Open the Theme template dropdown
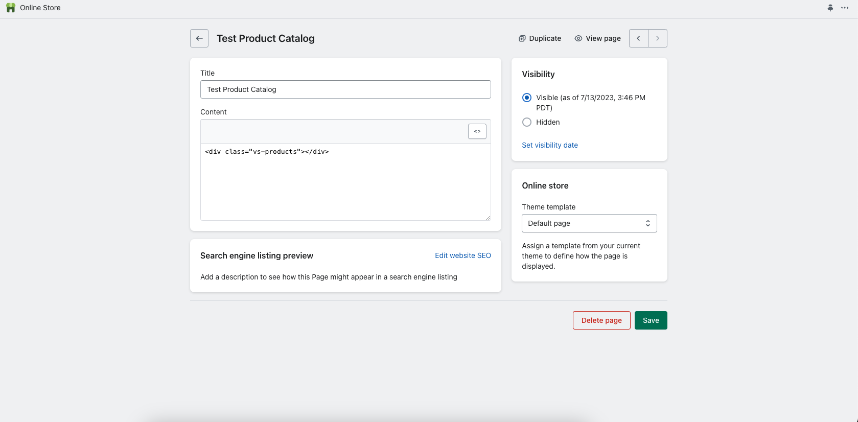Viewport: 858px width, 422px height. (x=589, y=223)
